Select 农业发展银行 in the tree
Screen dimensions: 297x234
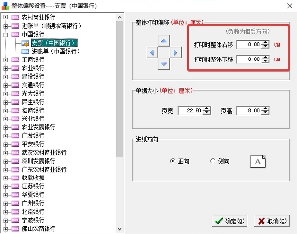tap(39, 127)
